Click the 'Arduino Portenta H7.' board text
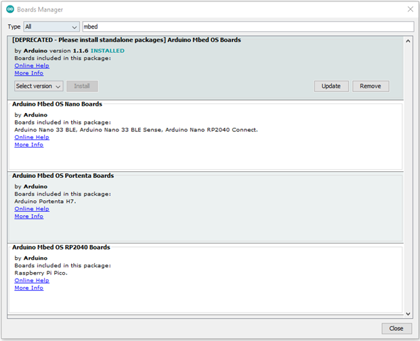 coord(45,202)
